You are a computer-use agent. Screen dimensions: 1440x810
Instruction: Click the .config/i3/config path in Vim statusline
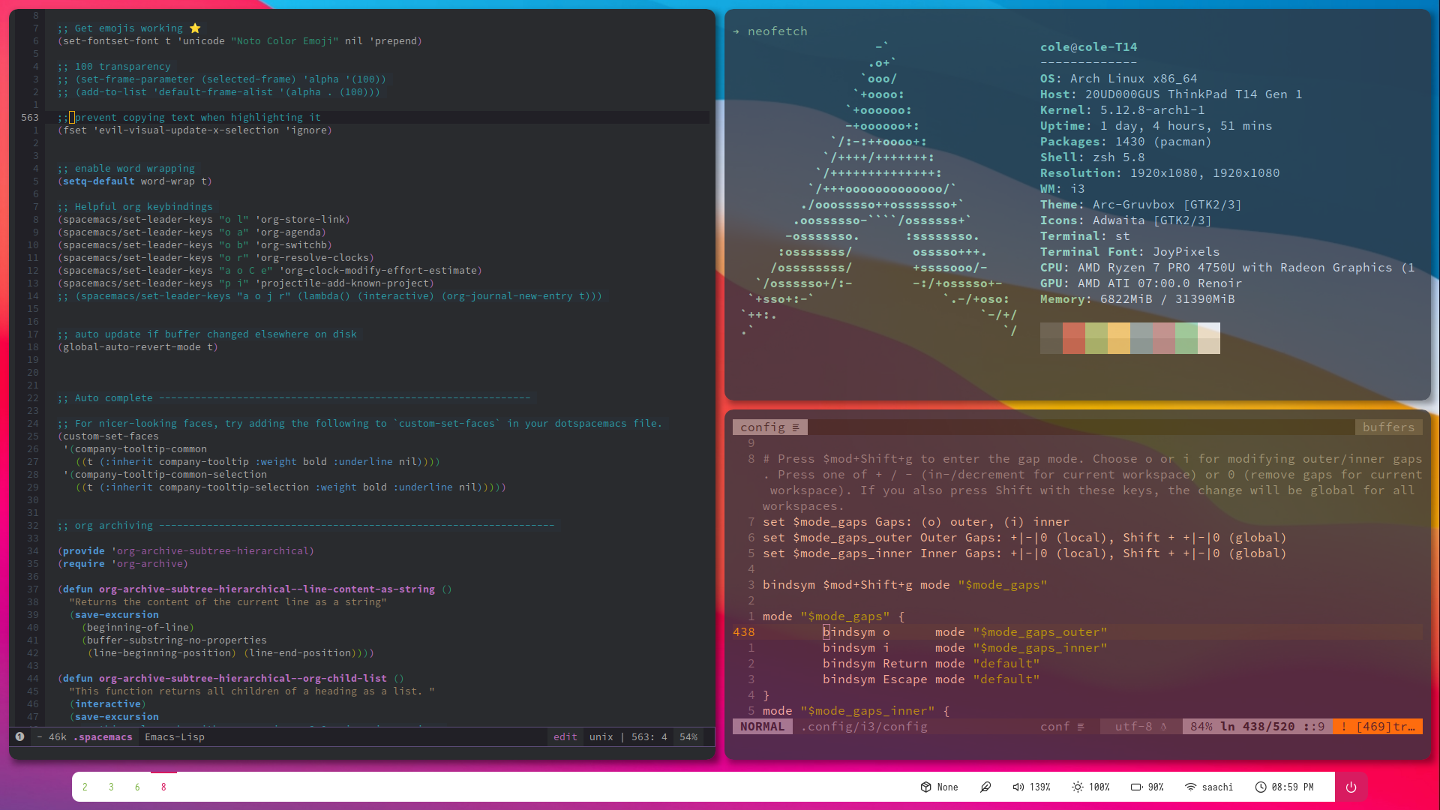863,727
